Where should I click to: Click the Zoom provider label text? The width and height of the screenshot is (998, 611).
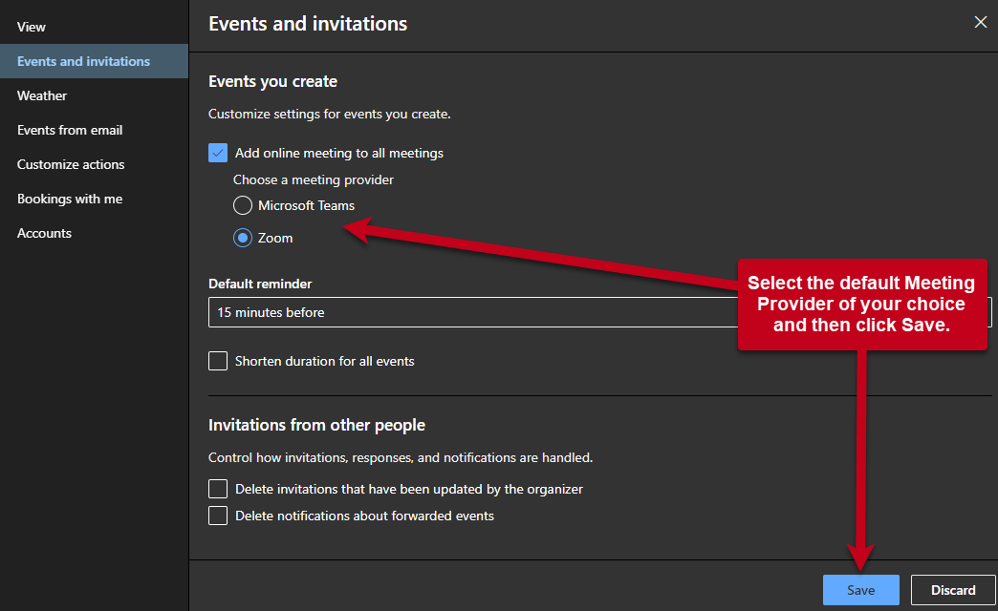pos(275,238)
